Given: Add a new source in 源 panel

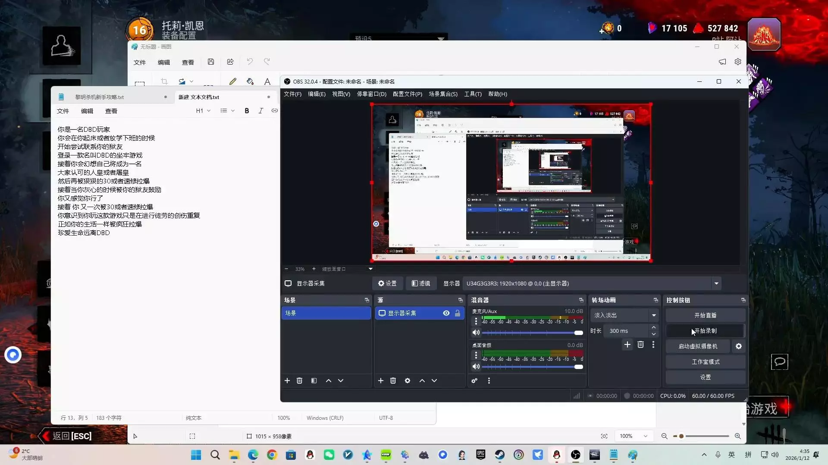Looking at the screenshot, I should click(x=381, y=381).
